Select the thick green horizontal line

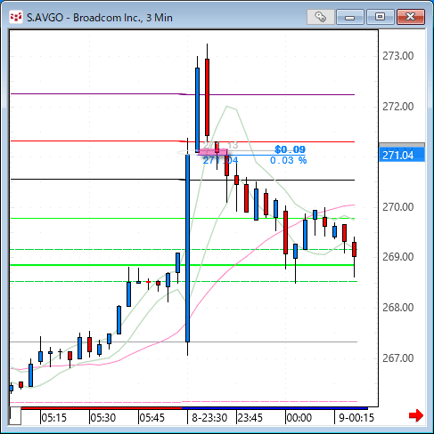click(184, 265)
